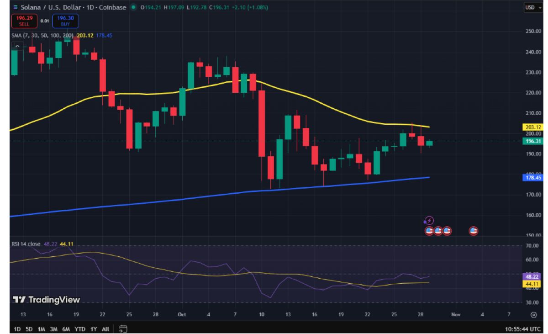Screen dimensions: 548x334
Task: Click the purple lightning events icon
Action: pos(429,221)
